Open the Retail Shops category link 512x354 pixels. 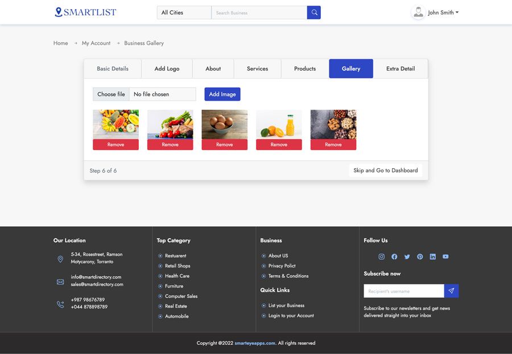click(177, 266)
